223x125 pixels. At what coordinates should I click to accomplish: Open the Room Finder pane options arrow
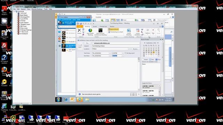tap(160, 40)
